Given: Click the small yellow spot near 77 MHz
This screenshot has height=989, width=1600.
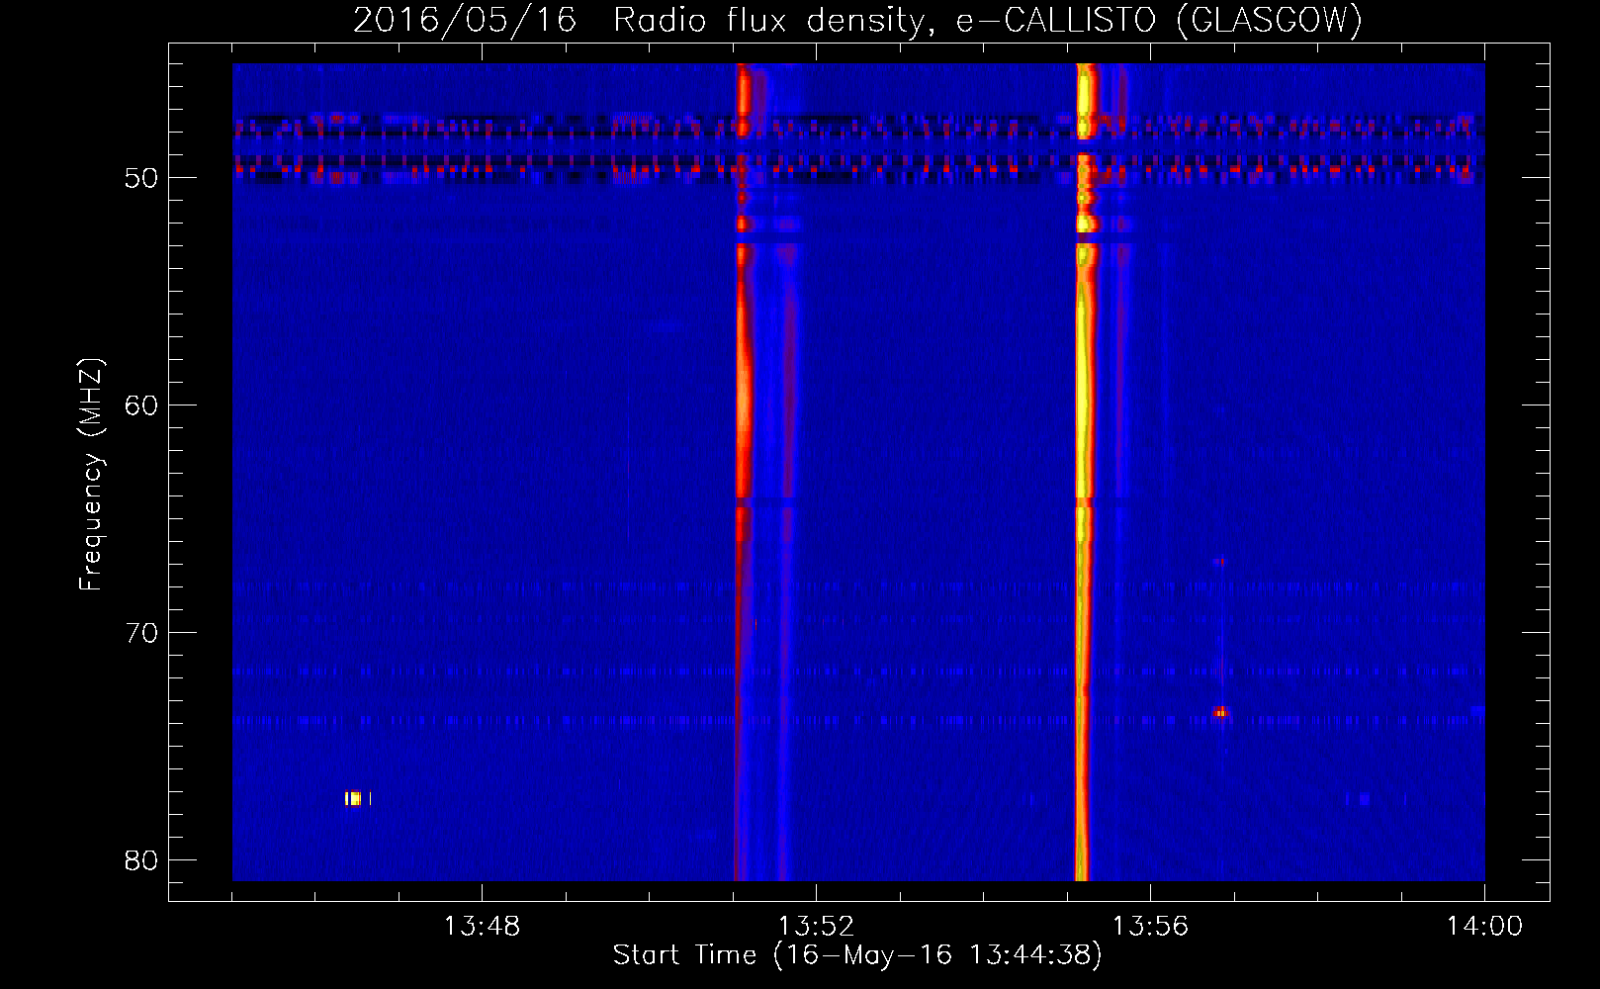Looking at the screenshot, I should (357, 798).
